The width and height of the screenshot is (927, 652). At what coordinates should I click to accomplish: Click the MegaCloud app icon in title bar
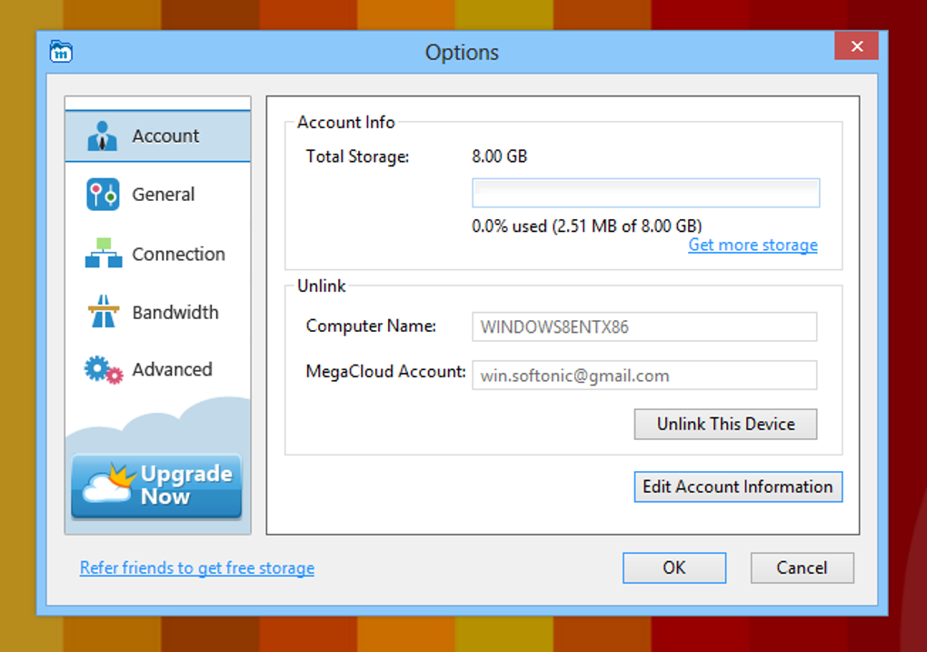point(61,52)
